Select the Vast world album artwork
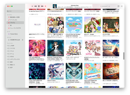The height and width of the screenshot is (95, 130). pos(93,71)
